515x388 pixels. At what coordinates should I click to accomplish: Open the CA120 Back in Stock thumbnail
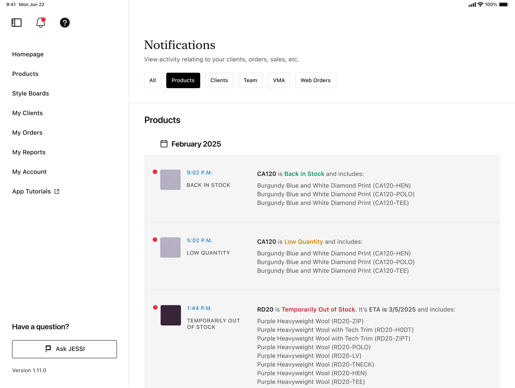point(171,180)
